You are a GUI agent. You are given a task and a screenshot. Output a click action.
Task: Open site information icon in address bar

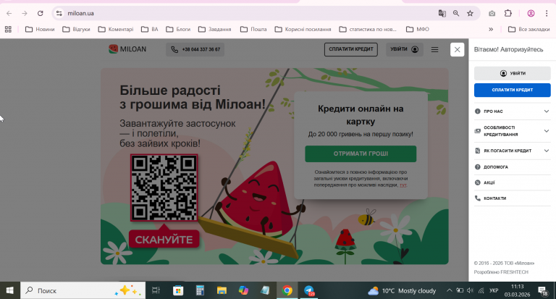59,14
